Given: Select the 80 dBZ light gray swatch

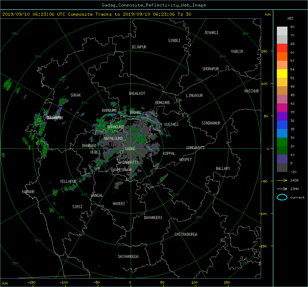Looking at the screenshot, I should (x=282, y=31).
